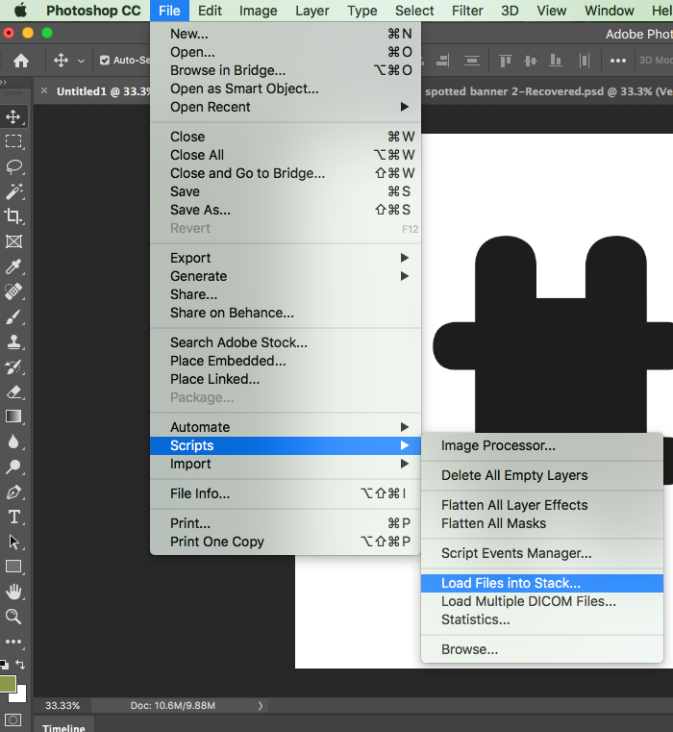The width and height of the screenshot is (673, 732).
Task: Go to the Home screen icon
Action: tap(20, 61)
